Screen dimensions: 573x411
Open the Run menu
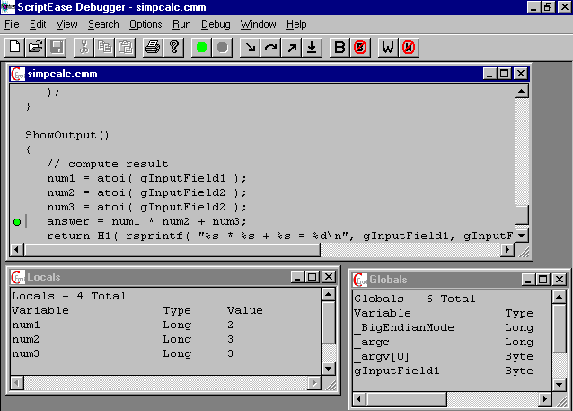[x=181, y=24]
